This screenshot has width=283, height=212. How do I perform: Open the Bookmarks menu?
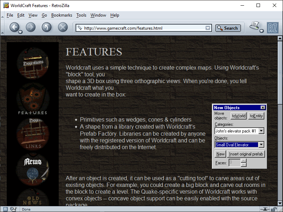(x=62, y=15)
